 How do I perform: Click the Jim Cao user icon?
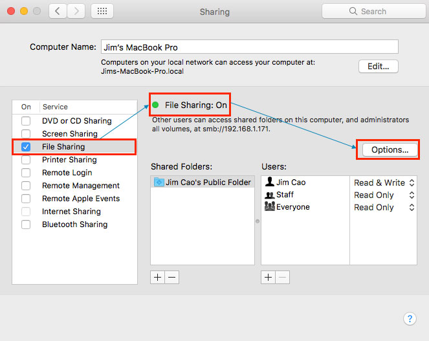click(269, 182)
